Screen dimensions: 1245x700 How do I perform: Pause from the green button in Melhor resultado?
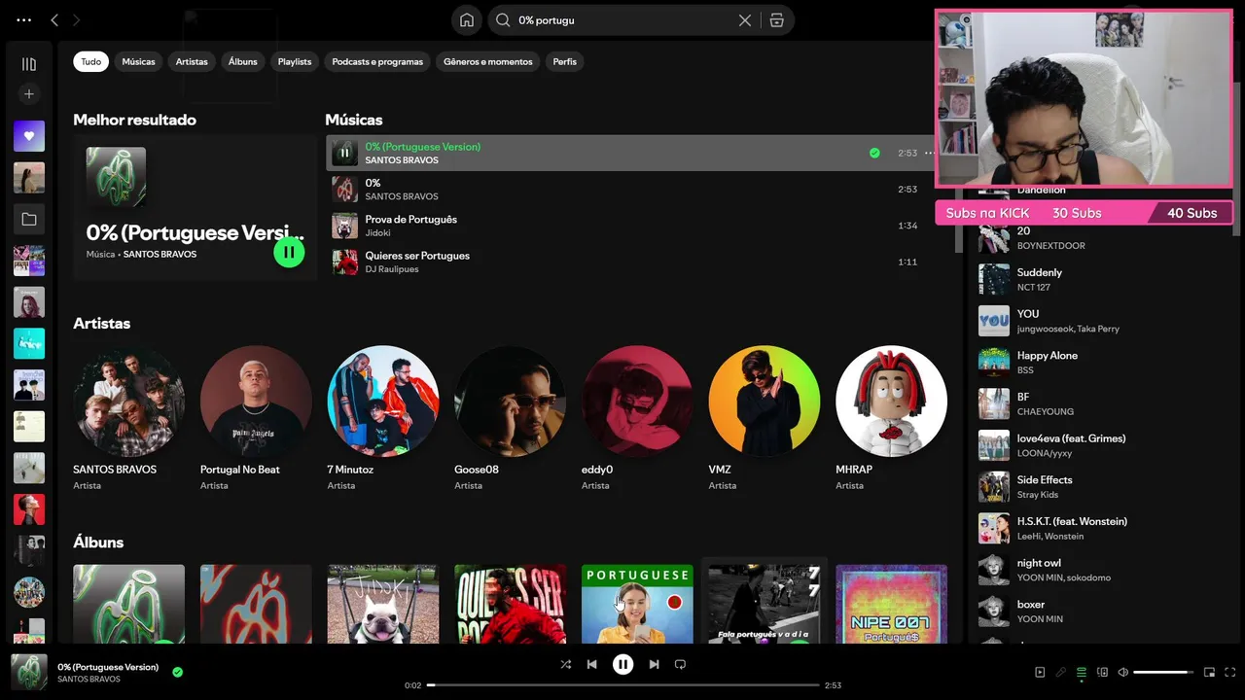(x=289, y=252)
